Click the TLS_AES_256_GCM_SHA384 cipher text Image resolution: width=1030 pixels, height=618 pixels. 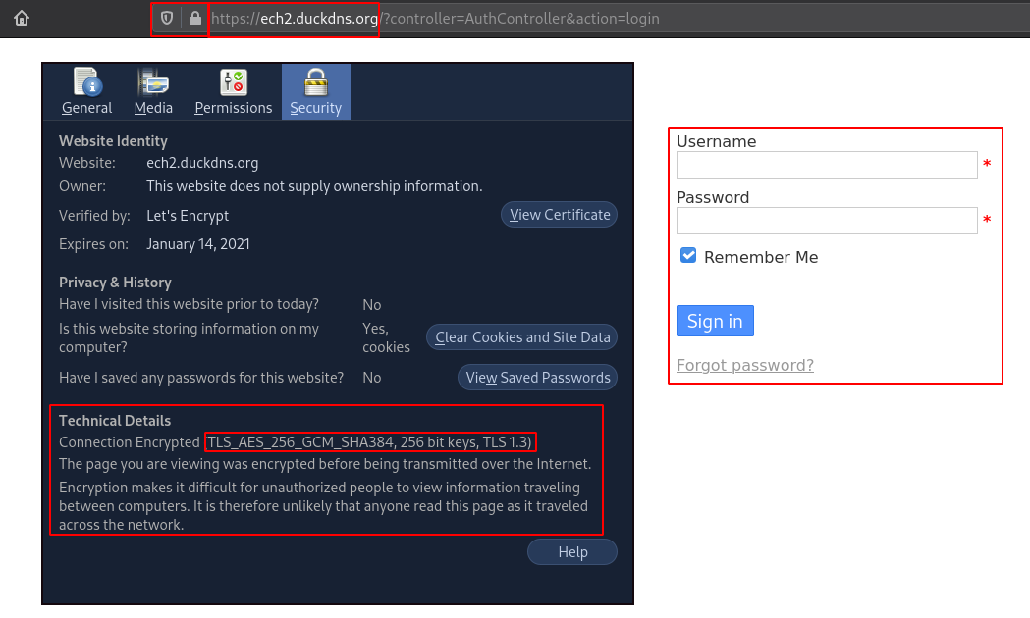(300, 442)
